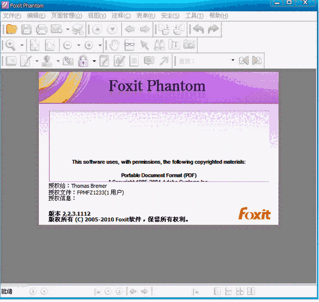The height and width of the screenshot is (302, 319).
Task: Zoom in with the plus circle icon
Action: [89, 45]
